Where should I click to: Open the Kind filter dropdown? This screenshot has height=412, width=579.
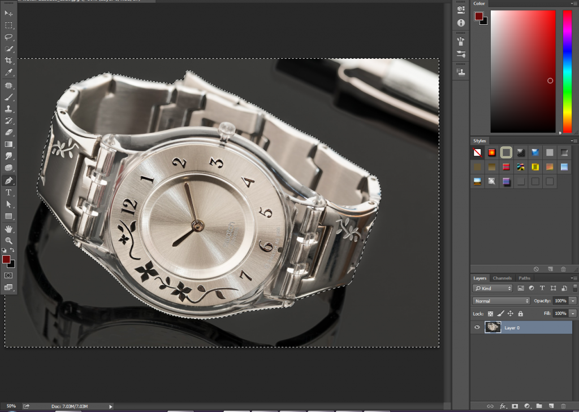pyautogui.click(x=492, y=288)
